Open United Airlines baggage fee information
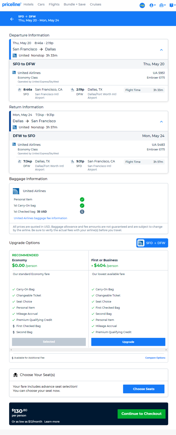The height and width of the screenshot is (435, 176). [x=40, y=218]
